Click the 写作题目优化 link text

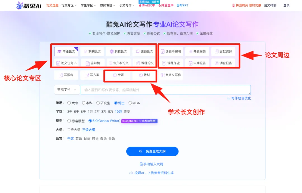coord(241,98)
